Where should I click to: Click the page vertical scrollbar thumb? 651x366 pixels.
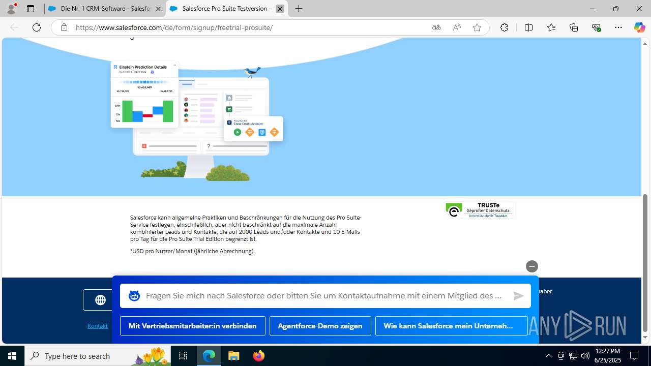(645, 263)
